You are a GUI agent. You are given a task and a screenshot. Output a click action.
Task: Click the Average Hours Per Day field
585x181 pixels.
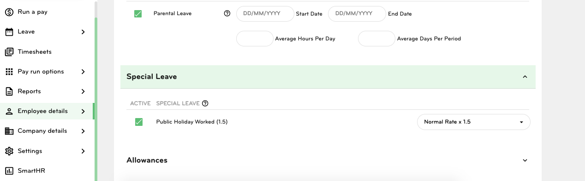tap(255, 39)
